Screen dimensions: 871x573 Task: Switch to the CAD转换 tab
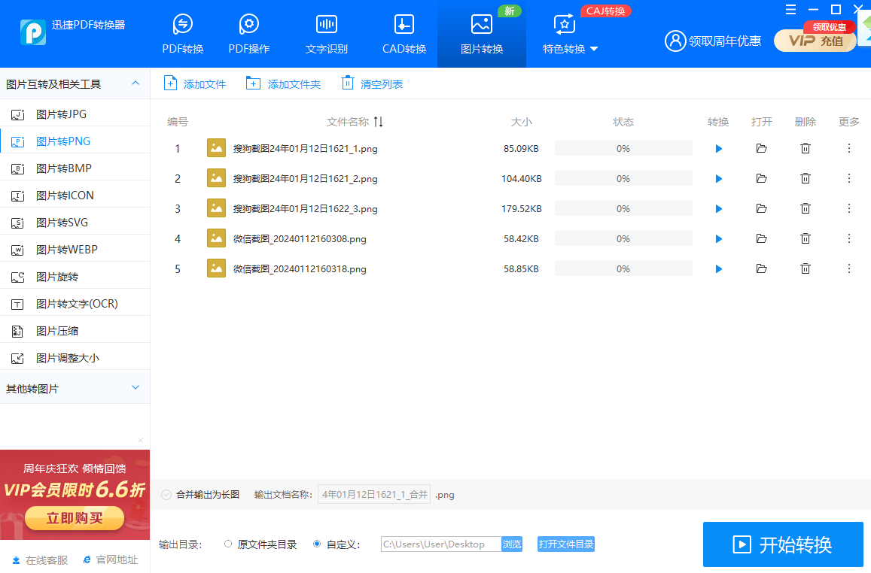click(x=404, y=35)
